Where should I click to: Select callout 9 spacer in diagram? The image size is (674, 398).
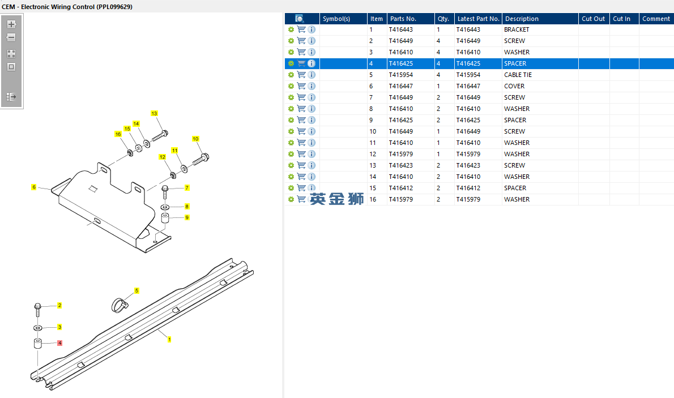(x=187, y=217)
